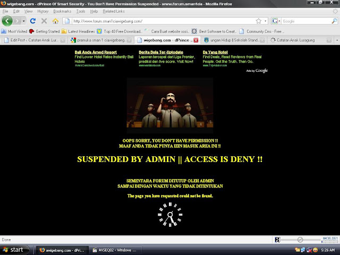Click the search magnifier icon

tap(334, 21)
